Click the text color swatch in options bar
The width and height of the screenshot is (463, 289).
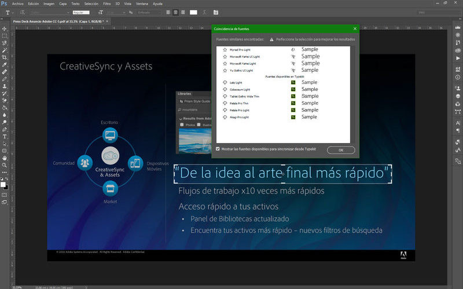193,12
